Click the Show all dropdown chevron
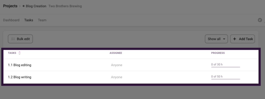Screen dimensions: 265x99 point(224,39)
